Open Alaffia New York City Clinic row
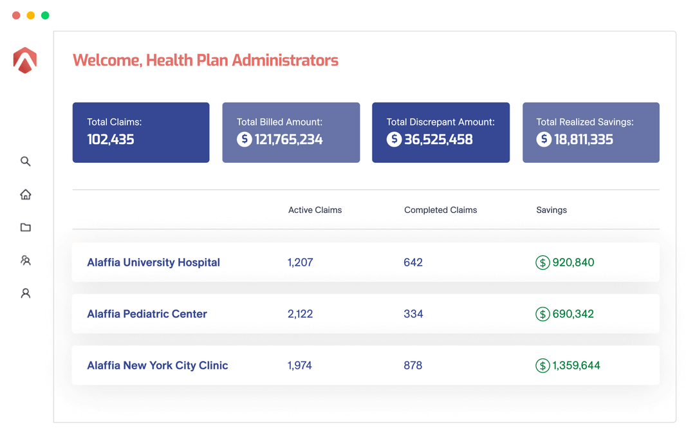695x433 pixels. pos(157,365)
